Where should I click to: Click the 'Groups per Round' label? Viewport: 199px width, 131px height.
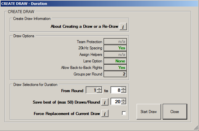88,74
